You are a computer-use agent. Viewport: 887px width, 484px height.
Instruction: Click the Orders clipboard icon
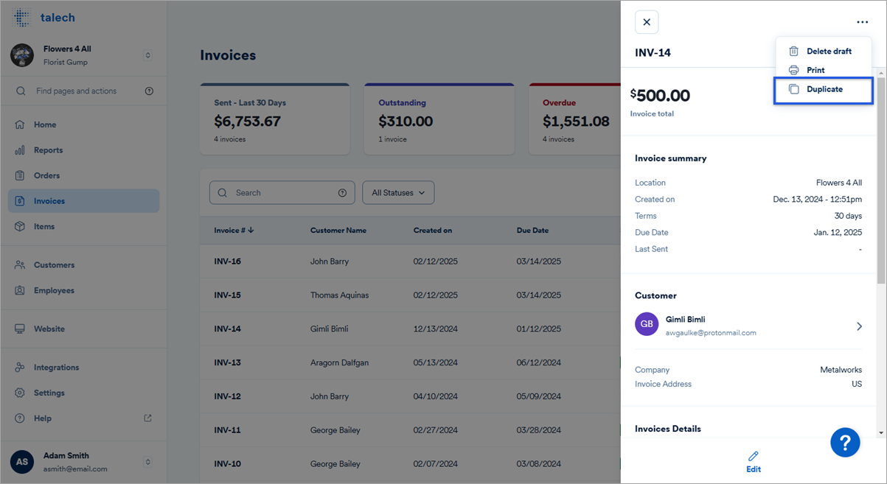20,175
